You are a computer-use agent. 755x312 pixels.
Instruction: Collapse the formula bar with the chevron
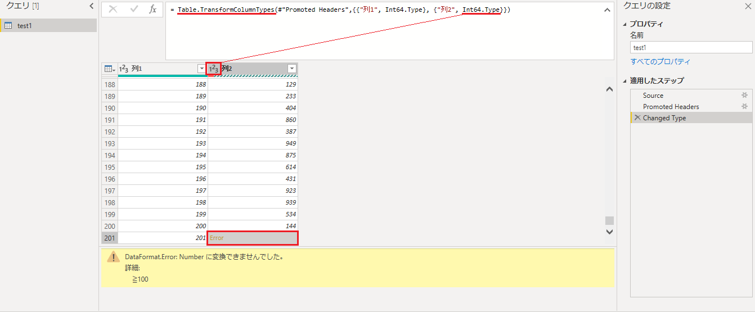pos(606,10)
